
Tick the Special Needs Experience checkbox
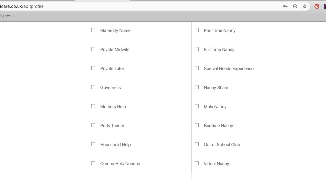tap(197, 68)
